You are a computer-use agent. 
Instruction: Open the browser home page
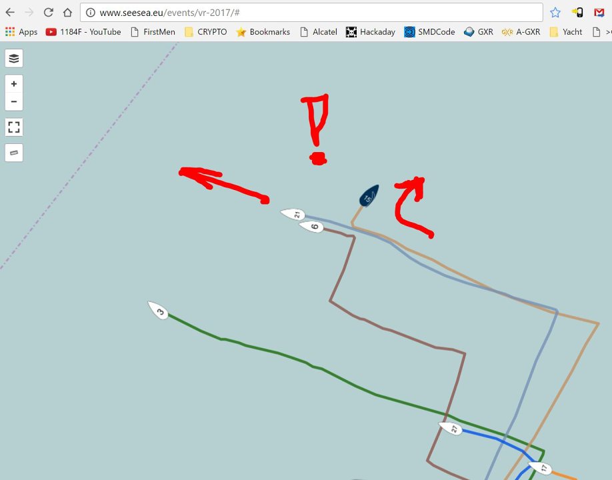(x=67, y=12)
